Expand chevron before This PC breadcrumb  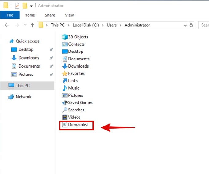[x=47, y=25]
